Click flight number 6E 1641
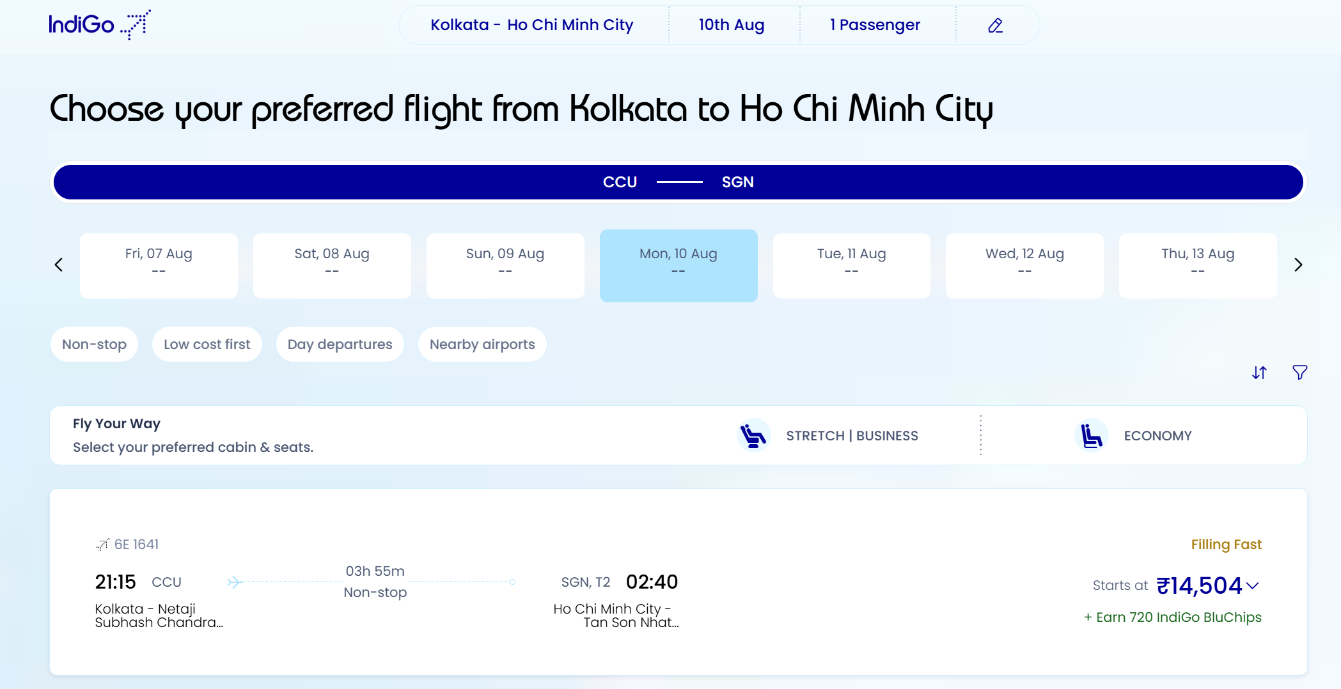Screen dimensions: 1341x689 click(x=136, y=545)
